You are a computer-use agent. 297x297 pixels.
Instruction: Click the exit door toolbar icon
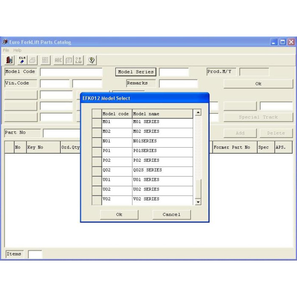point(9,60)
